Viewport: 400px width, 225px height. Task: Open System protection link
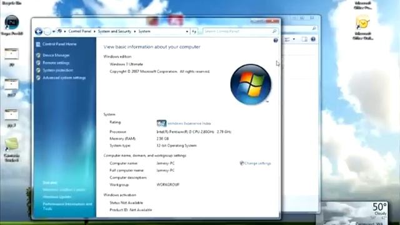click(x=57, y=70)
